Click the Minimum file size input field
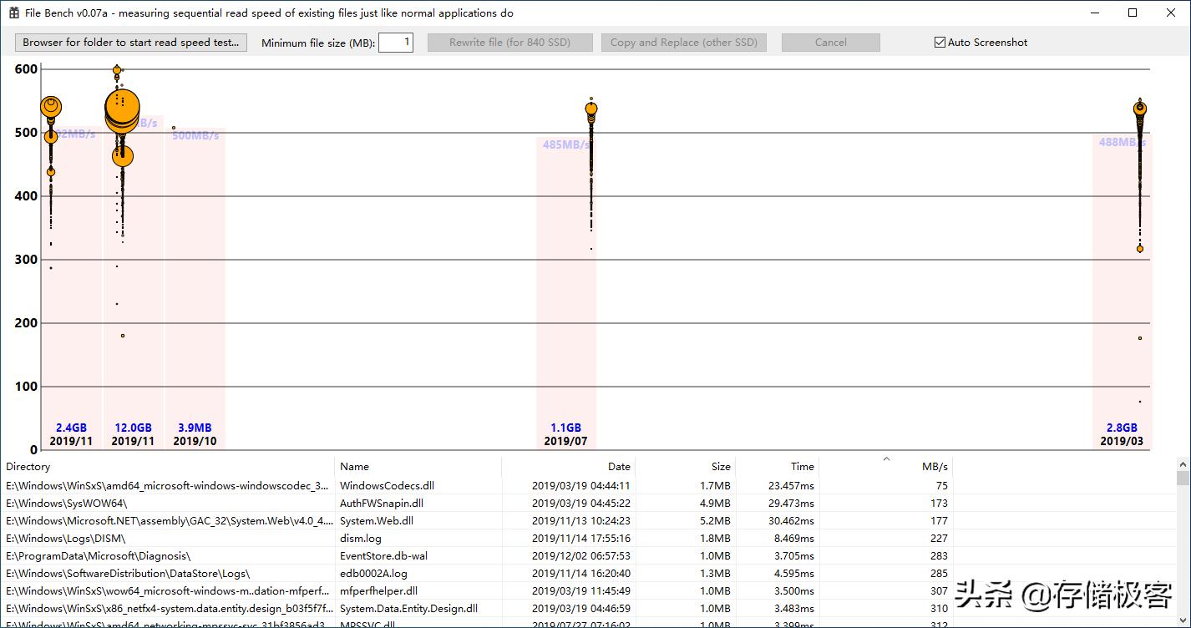Viewport: 1191px width, 628px height. [395, 43]
